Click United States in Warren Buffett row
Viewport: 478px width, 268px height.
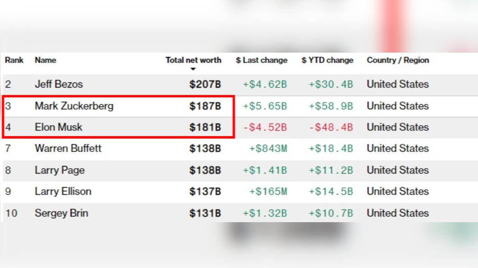(x=398, y=148)
